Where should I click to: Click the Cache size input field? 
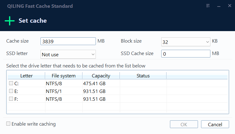pyautogui.click(x=68, y=41)
